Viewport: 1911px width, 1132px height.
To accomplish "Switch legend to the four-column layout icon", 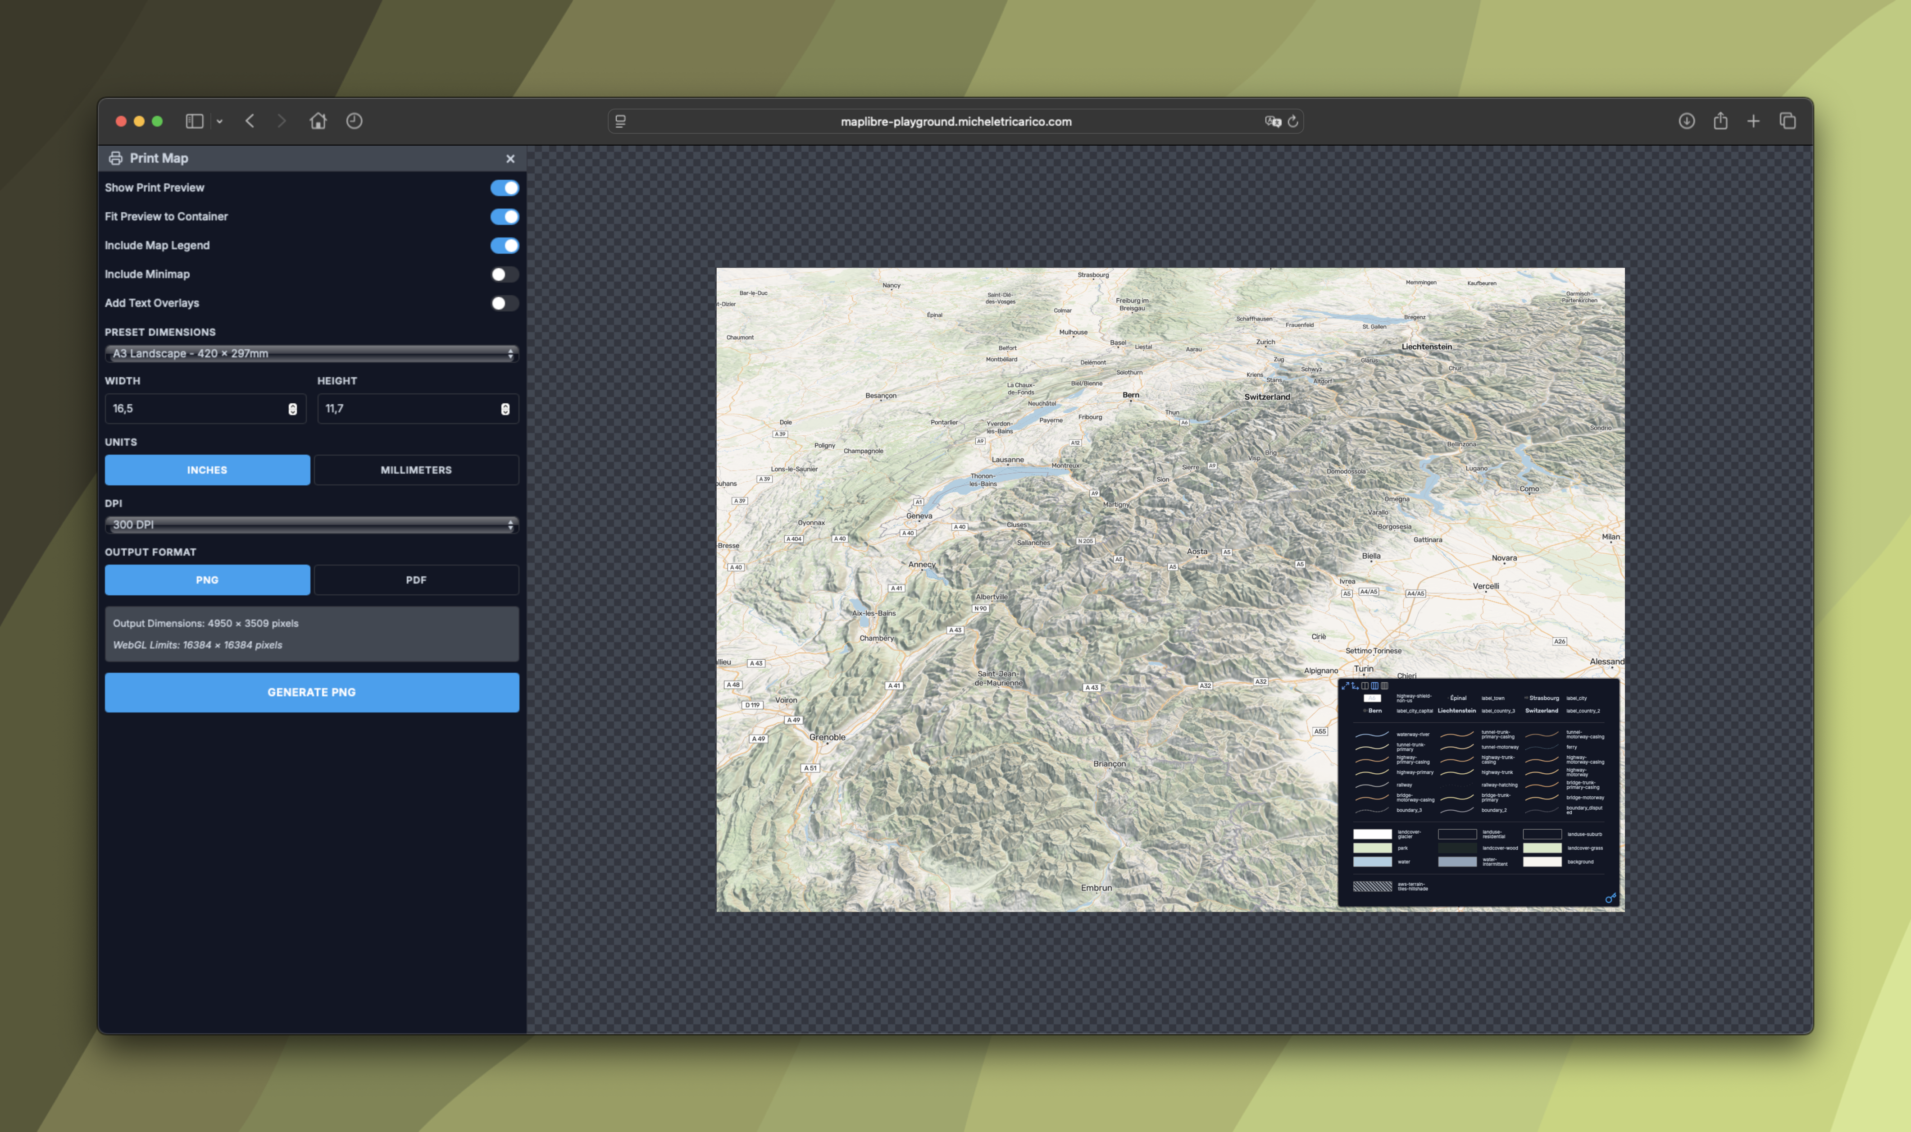I will (1385, 686).
